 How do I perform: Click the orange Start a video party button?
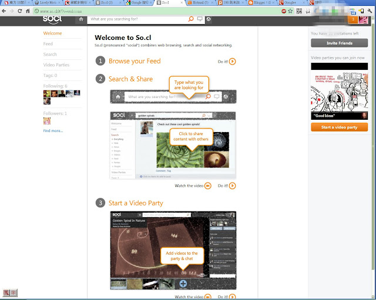(x=340, y=127)
